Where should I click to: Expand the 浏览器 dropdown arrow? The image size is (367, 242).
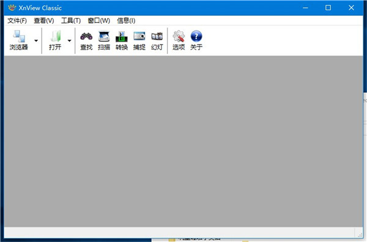36,41
